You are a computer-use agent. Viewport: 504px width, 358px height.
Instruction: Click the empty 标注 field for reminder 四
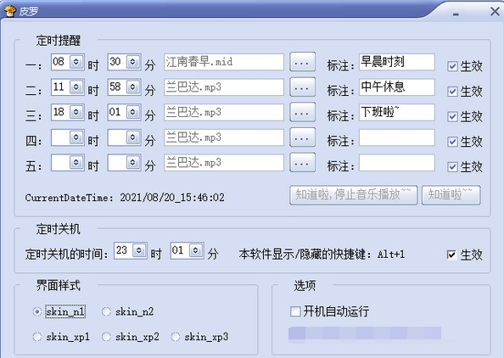pyautogui.click(x=397, y=137)
